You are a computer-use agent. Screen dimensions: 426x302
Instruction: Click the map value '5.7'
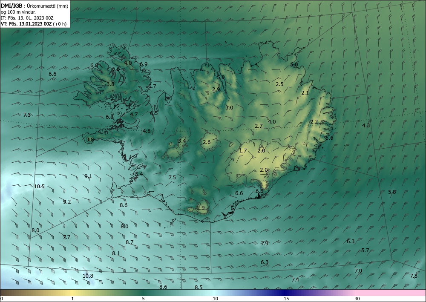pos(365,250)
